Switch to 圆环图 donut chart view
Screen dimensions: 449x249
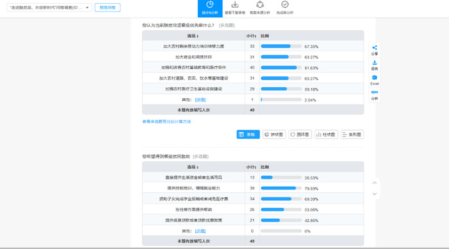click(x=300, y=135)
